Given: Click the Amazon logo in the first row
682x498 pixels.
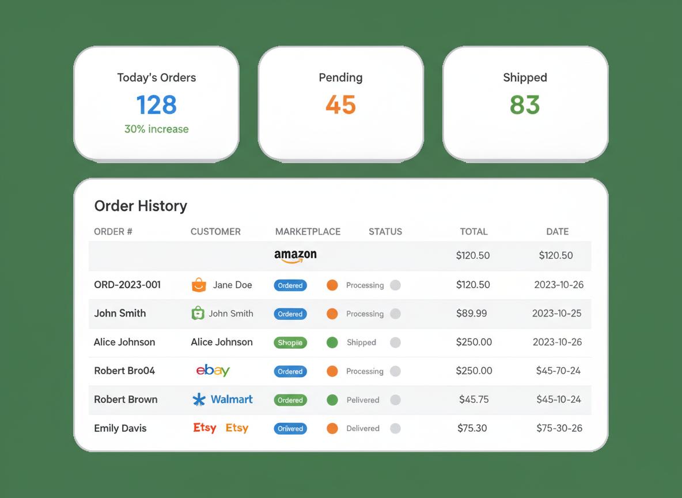Looking at the screenshot, I should [x=295, y=256].
